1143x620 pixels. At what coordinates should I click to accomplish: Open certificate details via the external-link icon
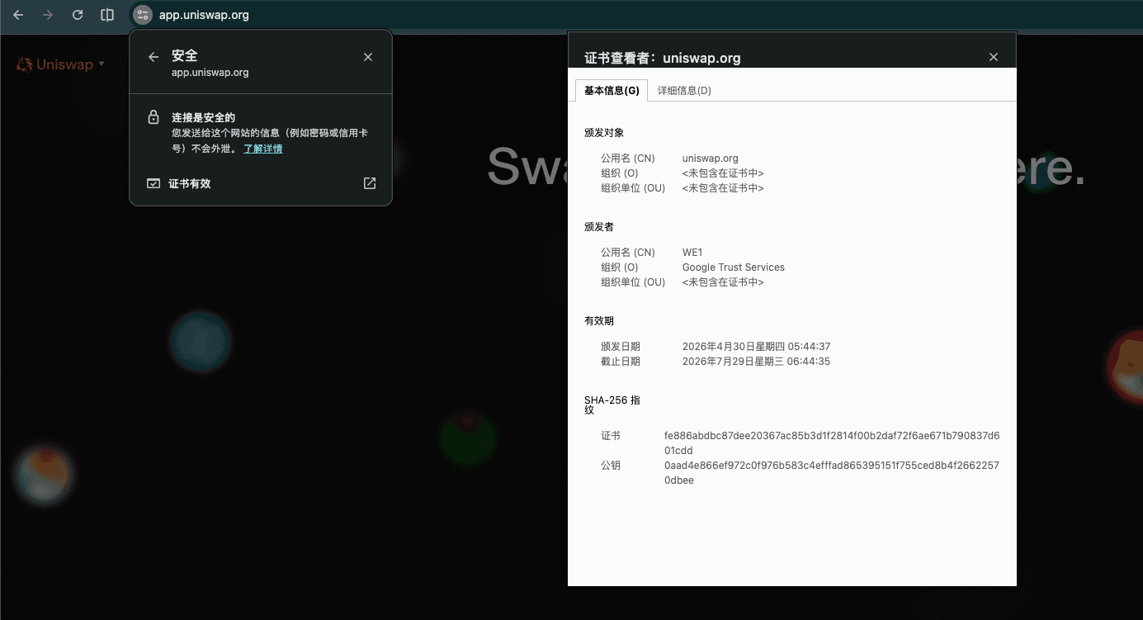click(370, 183)
